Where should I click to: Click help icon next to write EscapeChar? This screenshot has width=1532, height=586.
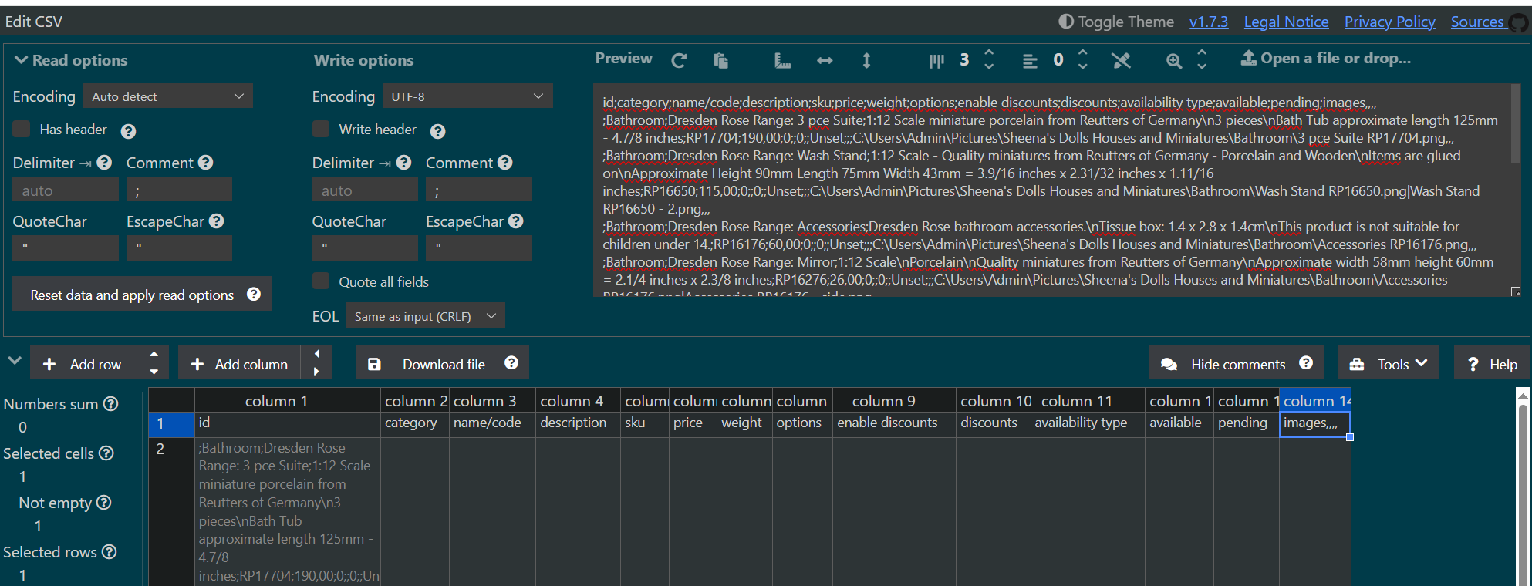click(x=515, y=221)
